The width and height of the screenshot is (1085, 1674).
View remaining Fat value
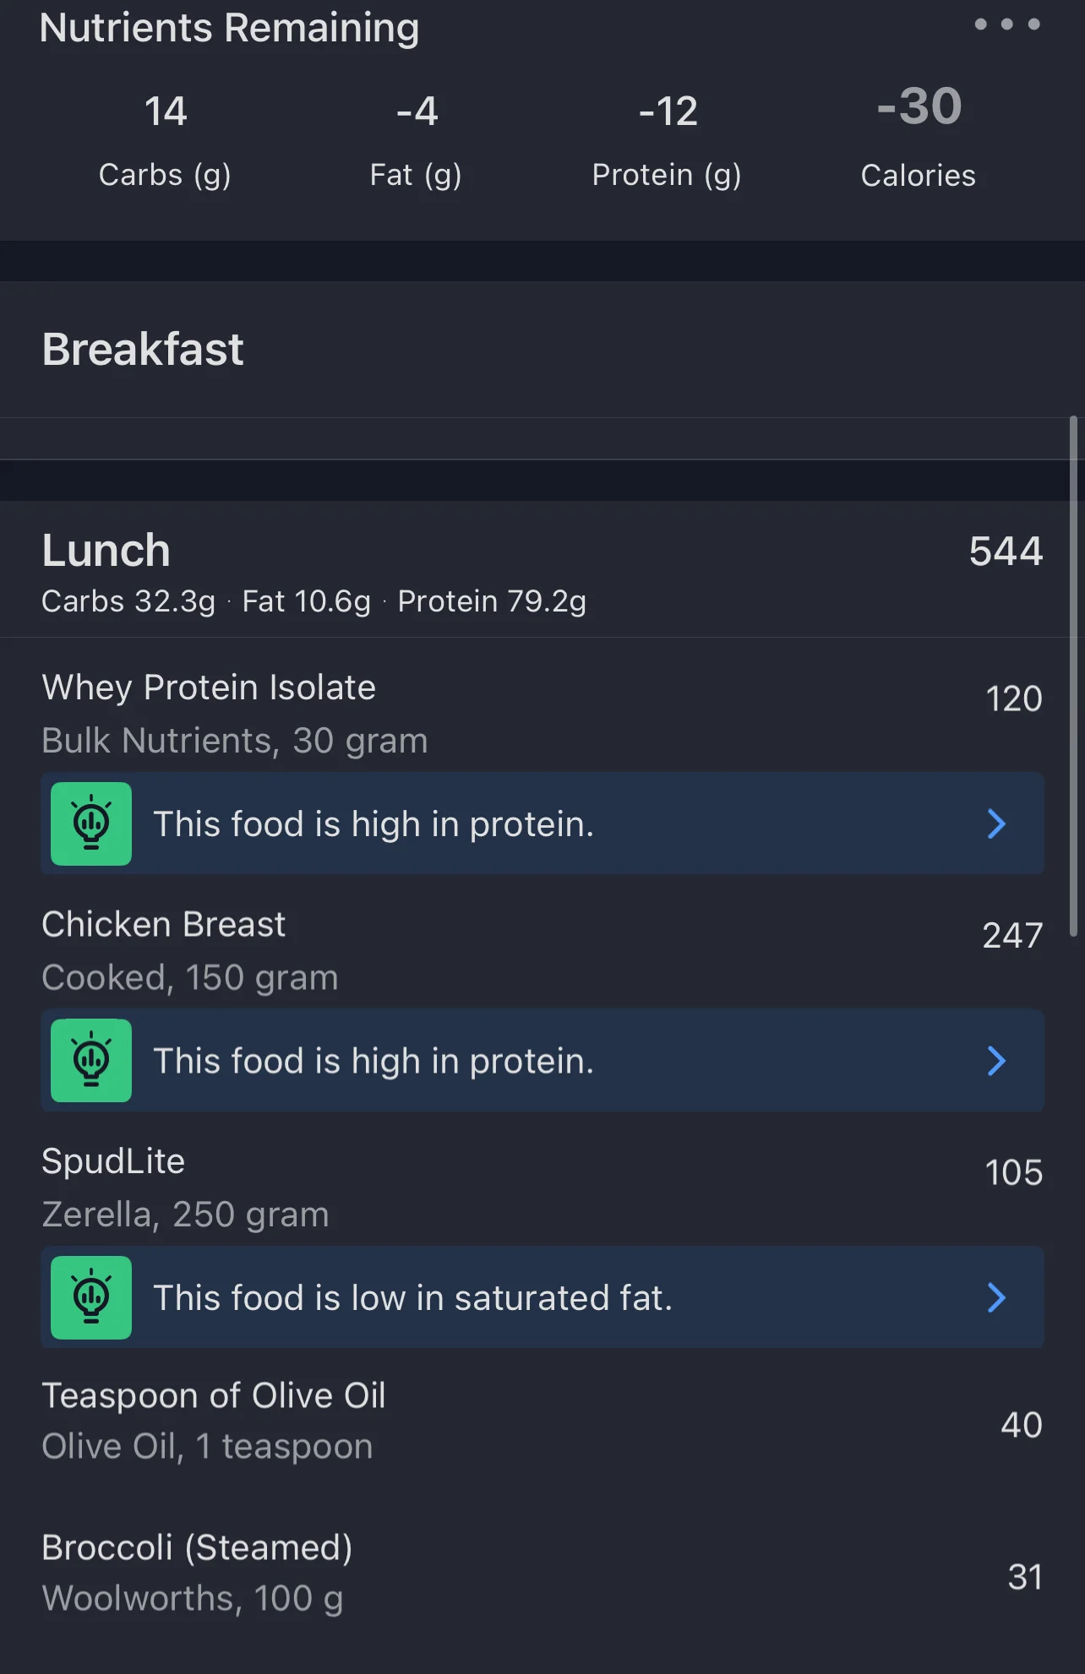(417, 111)
